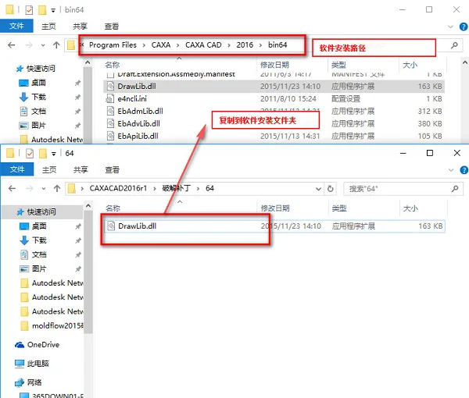This screenshot has width=469, height=398.
Task: Sort by 修改日期 column in bin64 window
Action: tap(274, 65)
